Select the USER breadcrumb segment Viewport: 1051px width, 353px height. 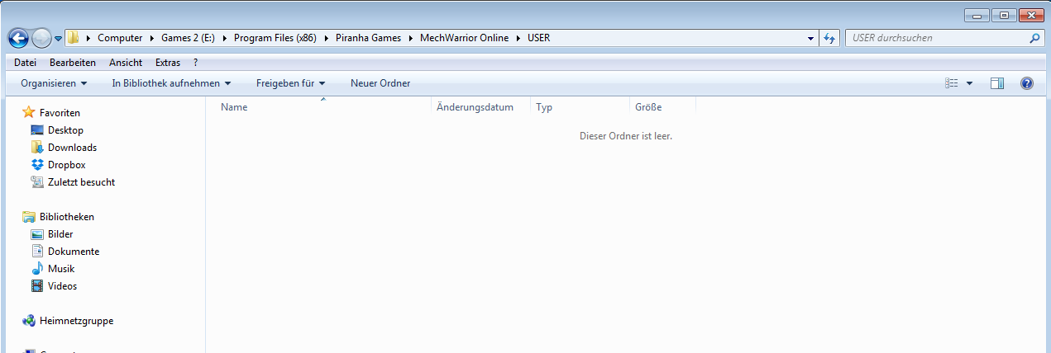click(x=538, y=38)
